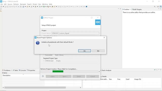Open the Run menu
The image size is (162, 91).
point(40,4)
